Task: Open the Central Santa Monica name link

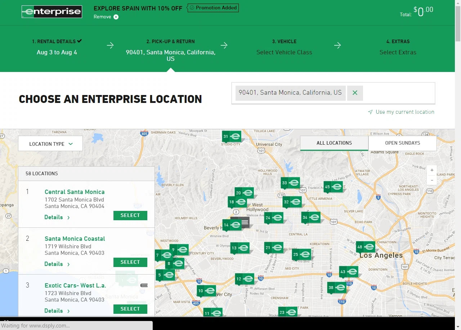Action: tap(75, 192)
